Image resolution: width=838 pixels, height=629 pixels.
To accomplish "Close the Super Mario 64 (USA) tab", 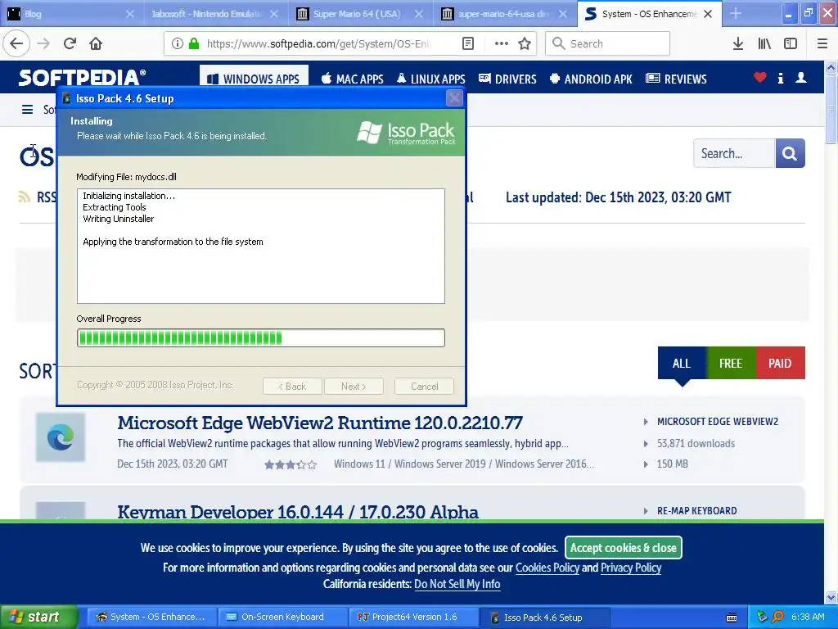I will pyautogui.click(x=419, y=14).
